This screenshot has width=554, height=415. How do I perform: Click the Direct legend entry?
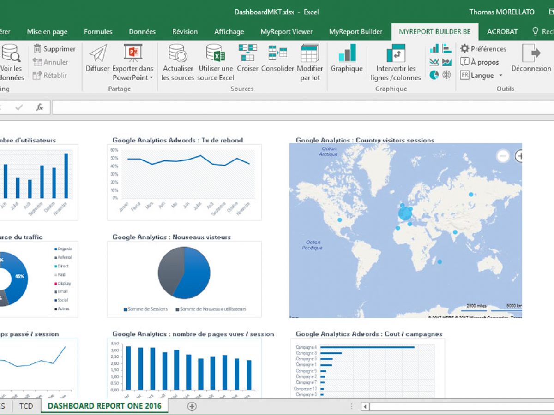[x=61, y=266]
